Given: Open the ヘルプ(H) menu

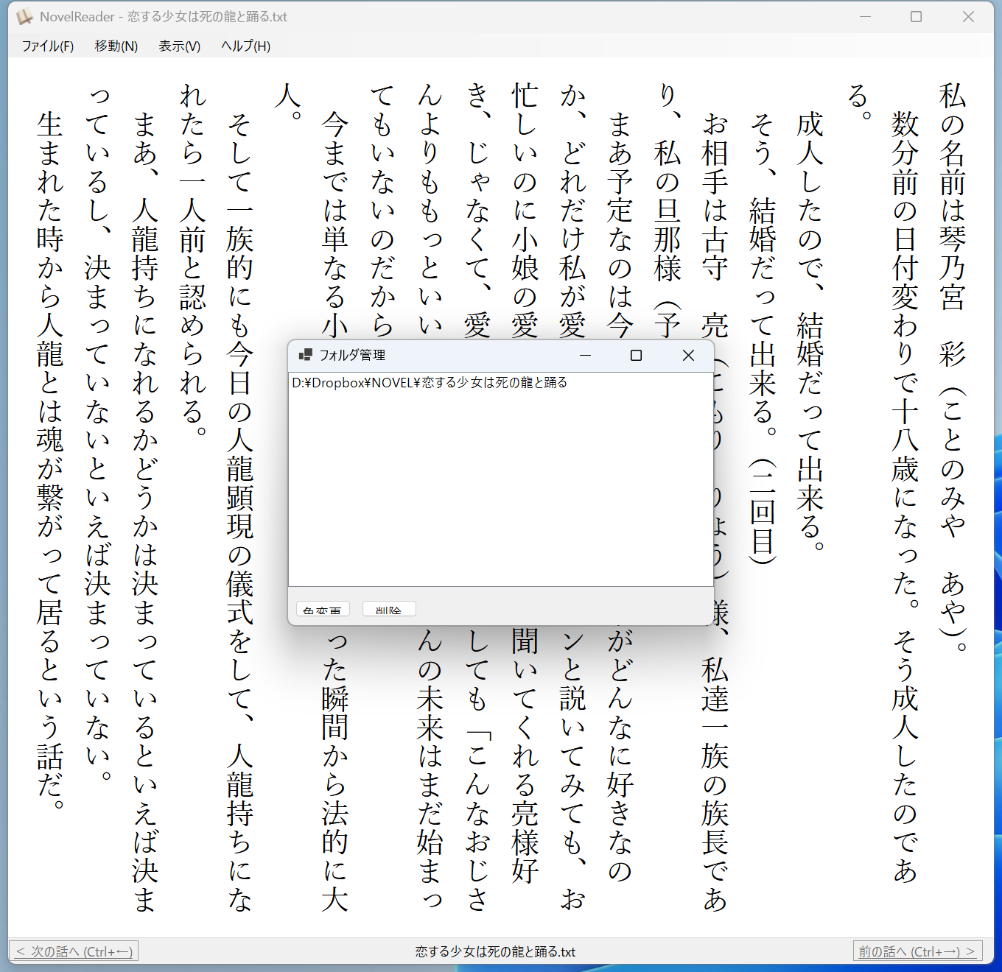Looking at the screenshot, I should click(245, 46).
